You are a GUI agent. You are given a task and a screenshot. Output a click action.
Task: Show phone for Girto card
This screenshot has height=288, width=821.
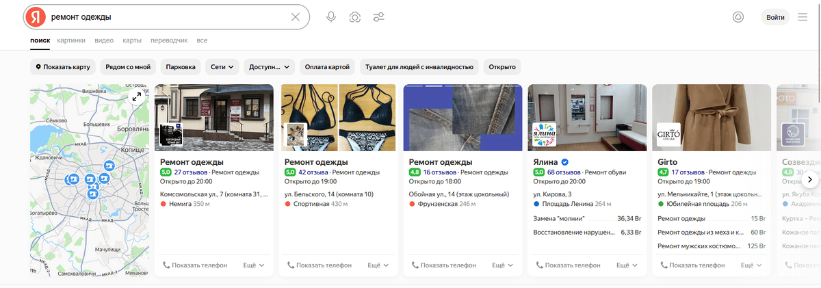pos(692,265)
